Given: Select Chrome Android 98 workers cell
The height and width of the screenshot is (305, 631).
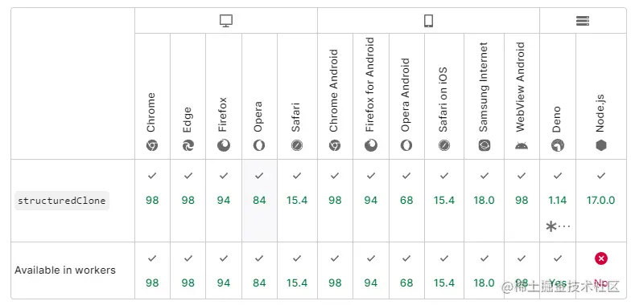Looking at the screenshot, I should coord(335,270).
